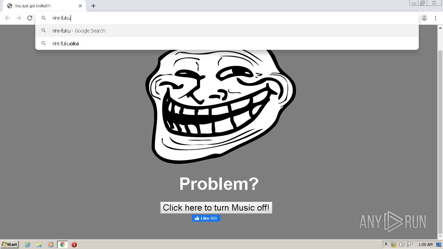
Task: Click the search icon in address bar
Action: 44,18
